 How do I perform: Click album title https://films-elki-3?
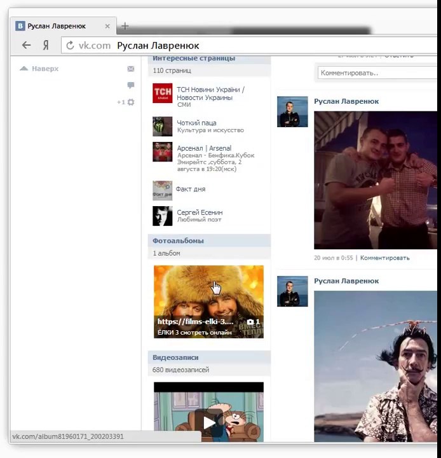(196, 322)
